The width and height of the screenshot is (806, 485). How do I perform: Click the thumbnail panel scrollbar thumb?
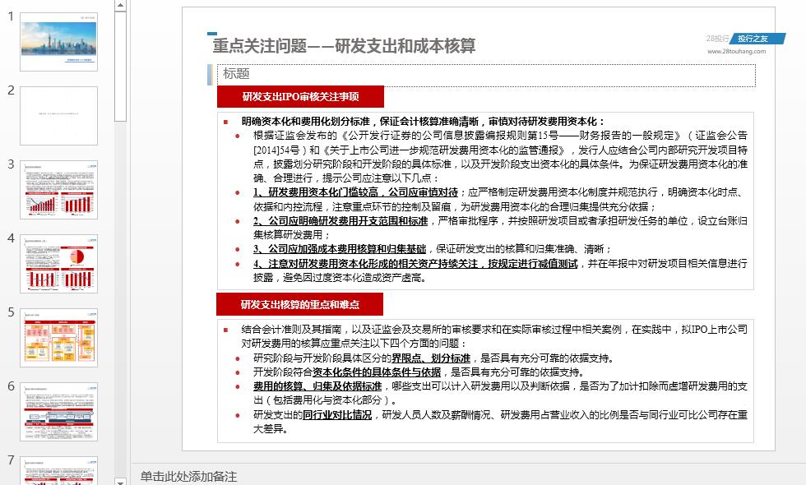[x=120, y=67]
